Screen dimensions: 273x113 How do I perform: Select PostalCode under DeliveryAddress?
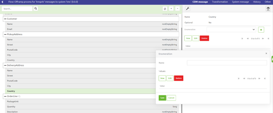[x=92, y=81]
